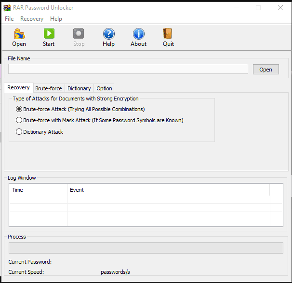Switch to the Dictionary tab
The width and height of the screenshot is (292, 283).
pyautogui.click(x=79, y=88)
